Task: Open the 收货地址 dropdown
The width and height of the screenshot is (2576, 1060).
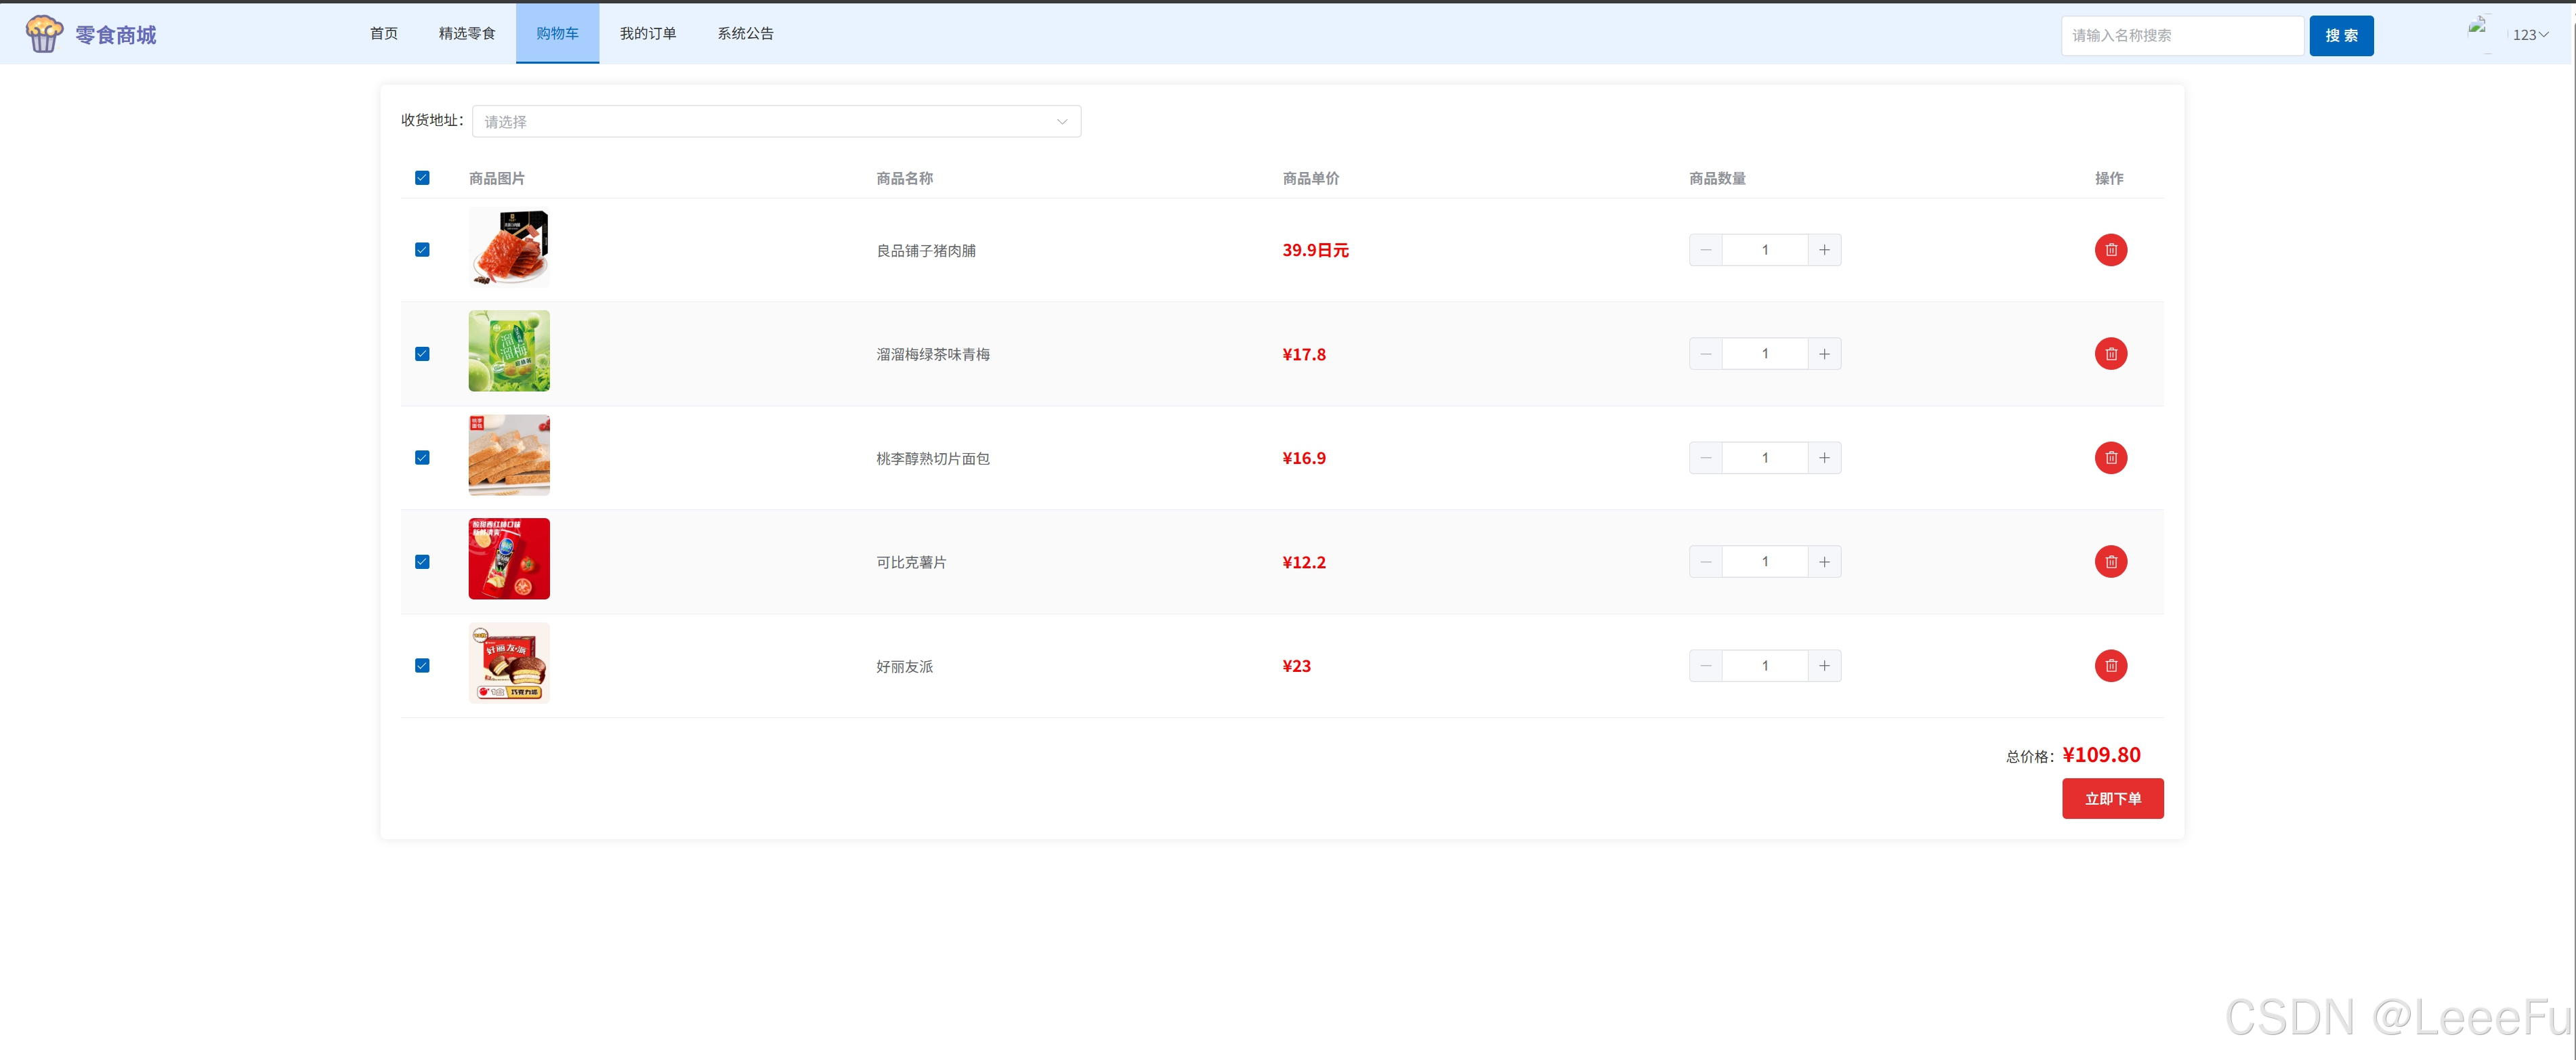Action: point(776,122)
